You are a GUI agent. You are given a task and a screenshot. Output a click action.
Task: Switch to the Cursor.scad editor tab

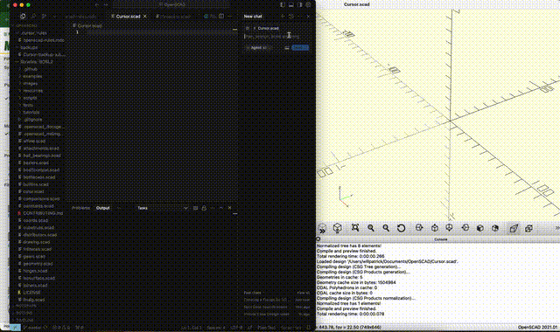128,17
